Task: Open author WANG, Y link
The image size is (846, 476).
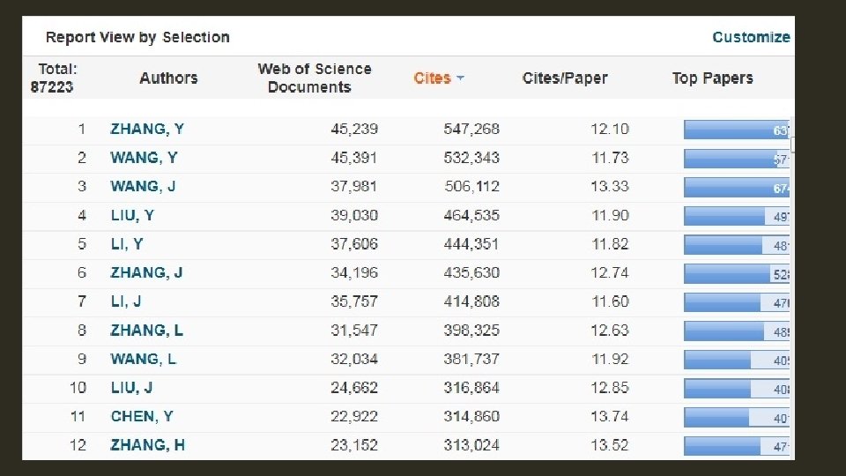Action: click(x=144, y=158)
